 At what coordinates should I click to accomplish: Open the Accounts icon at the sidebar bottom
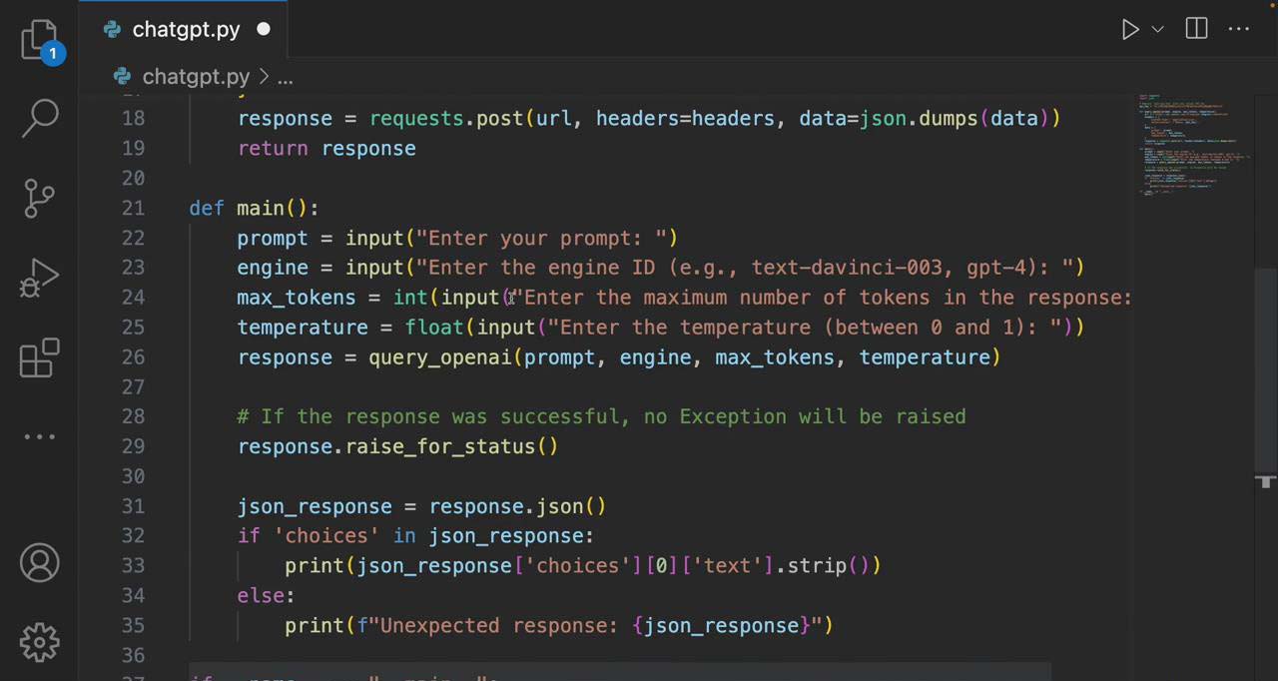coord(40,562)
